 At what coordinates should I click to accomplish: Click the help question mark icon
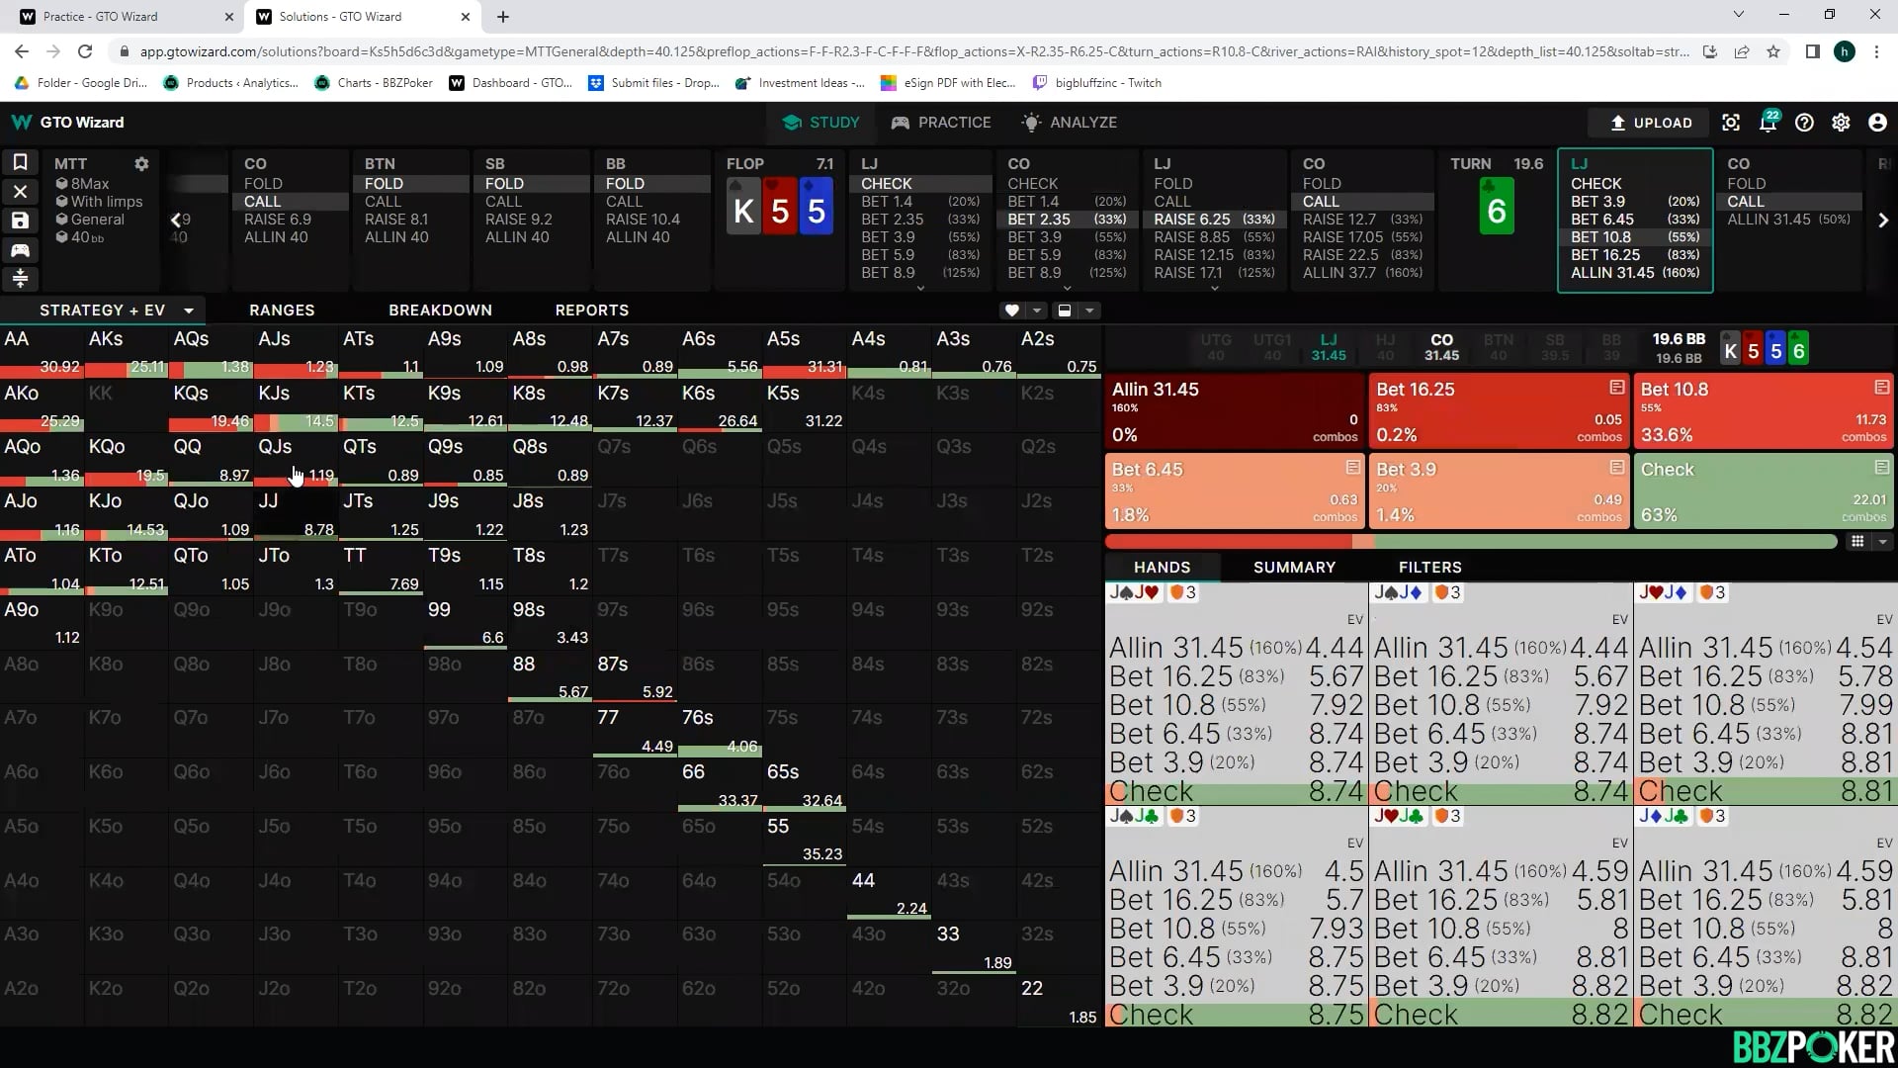click(1804, 123)
